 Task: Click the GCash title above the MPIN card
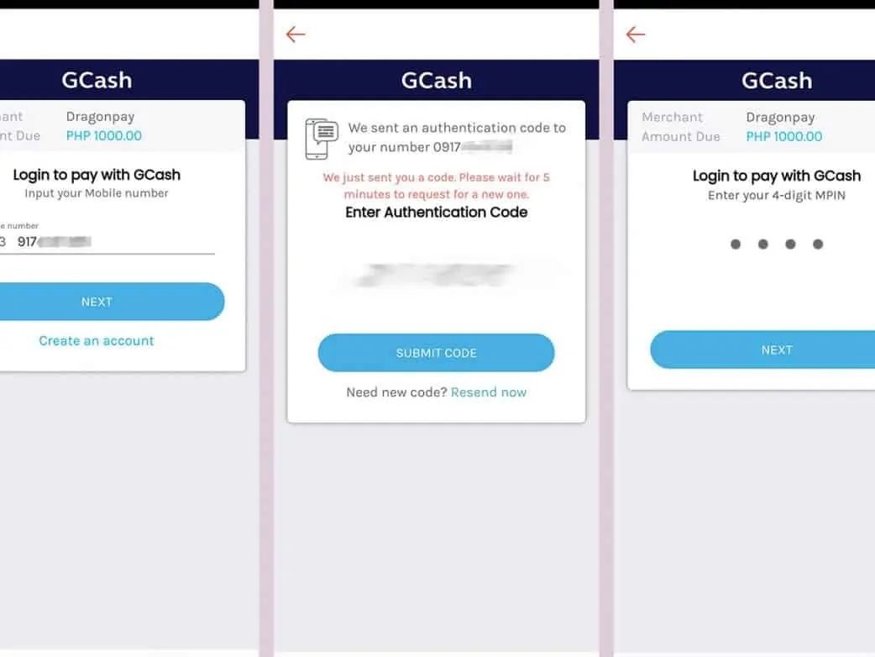tap(776, 81)
